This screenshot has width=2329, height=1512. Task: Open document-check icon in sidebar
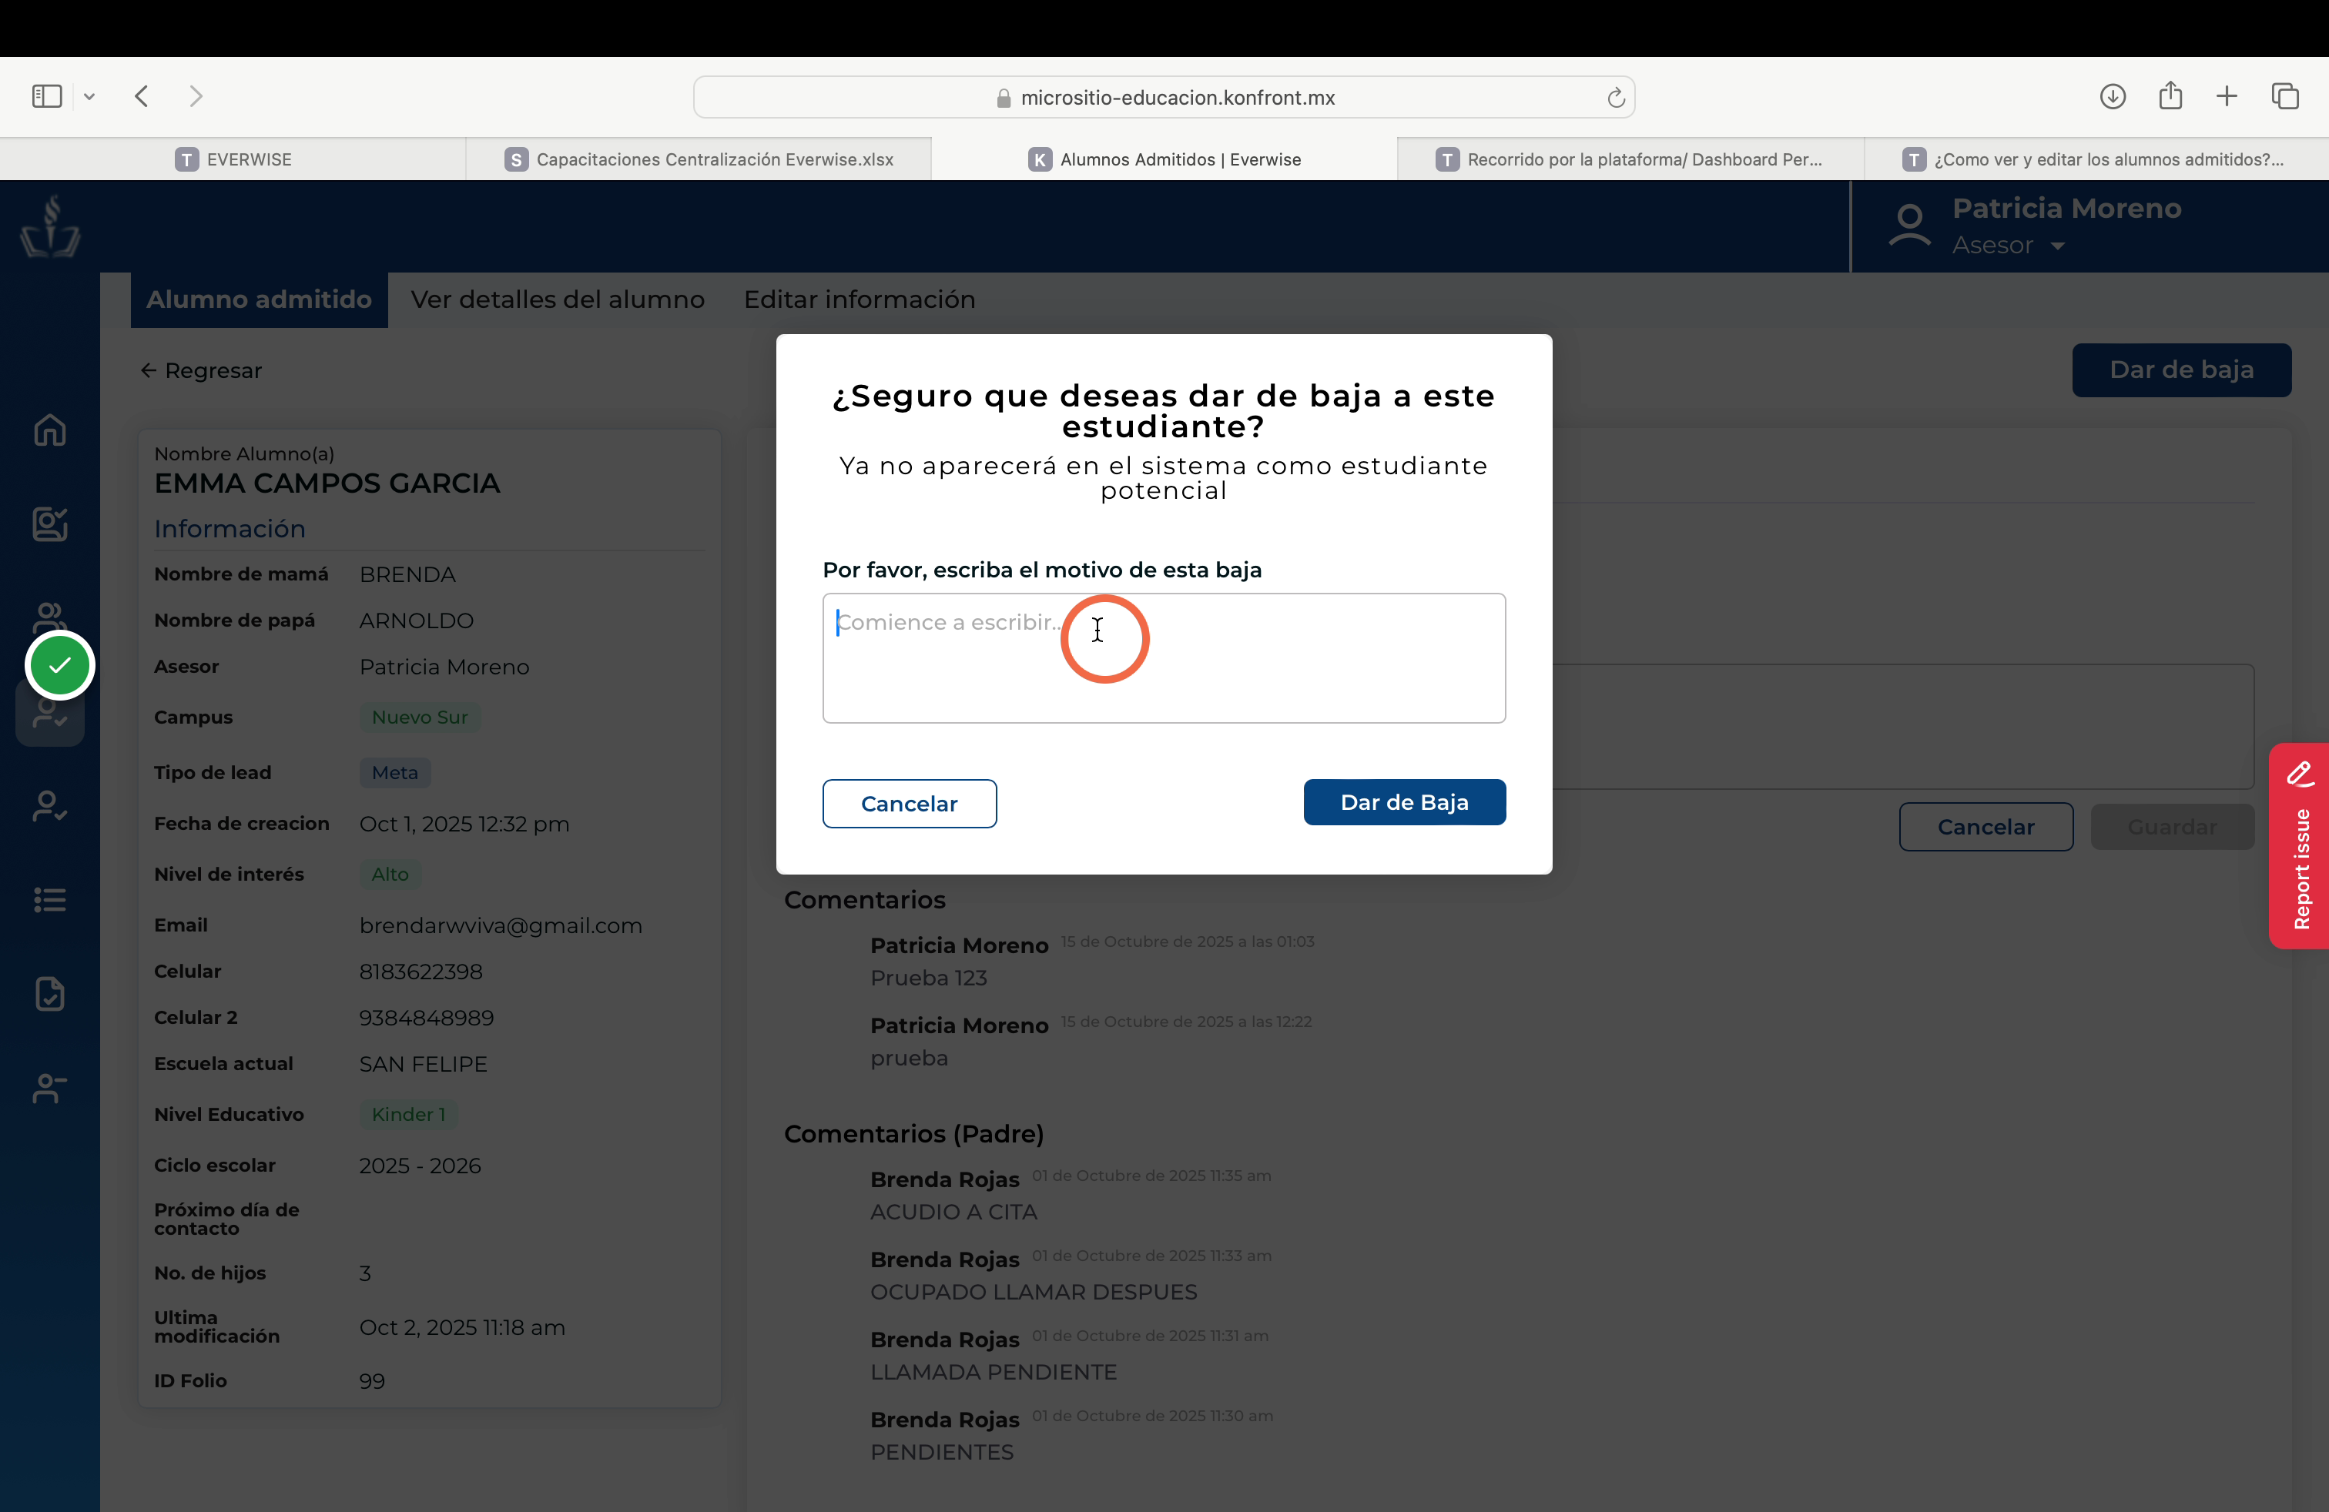pos(50,994)
